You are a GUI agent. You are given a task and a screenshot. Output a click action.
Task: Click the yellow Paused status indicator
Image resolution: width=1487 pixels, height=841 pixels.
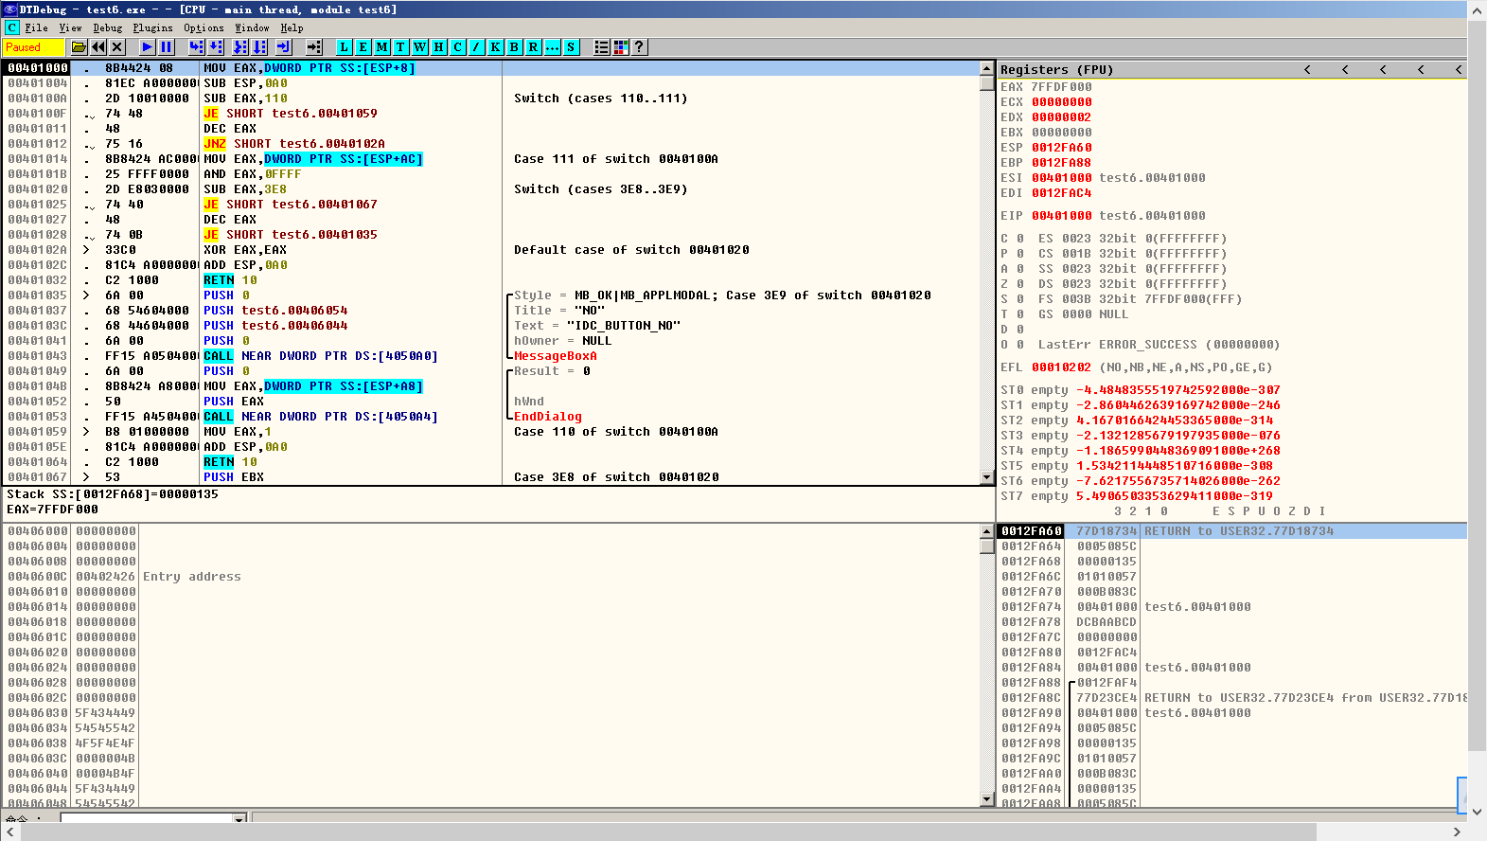(x=33, y=47)
